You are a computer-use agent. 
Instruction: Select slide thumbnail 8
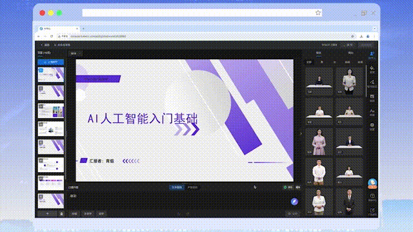[51, 200]
